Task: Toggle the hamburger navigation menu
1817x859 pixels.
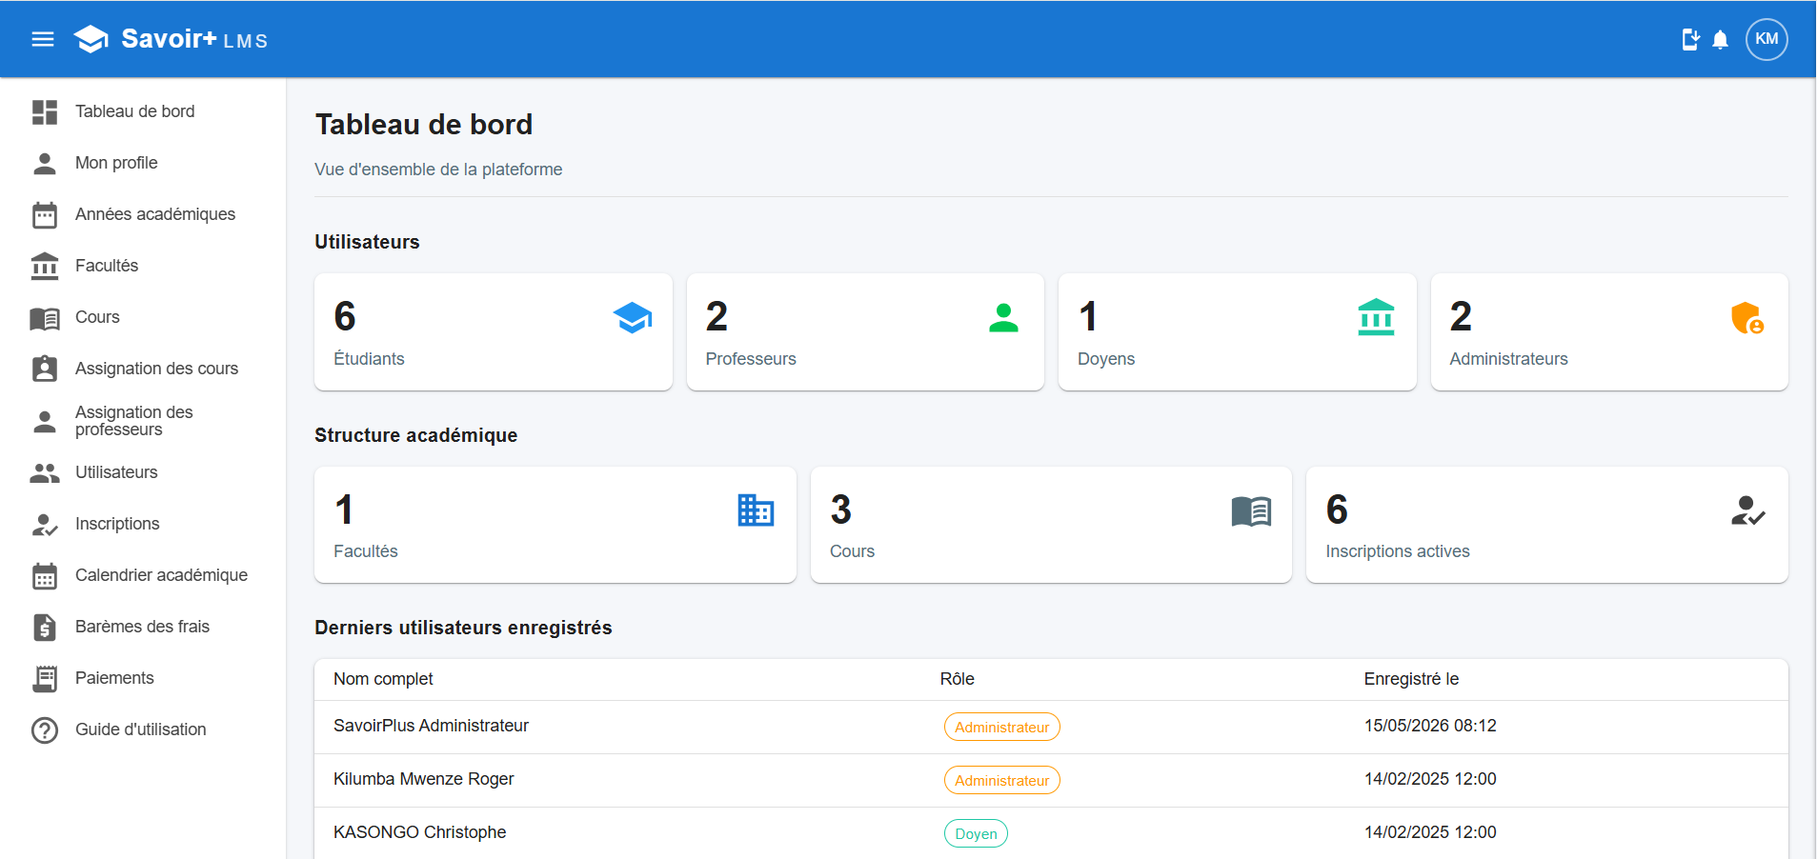Action: click(x=43, y=39)
